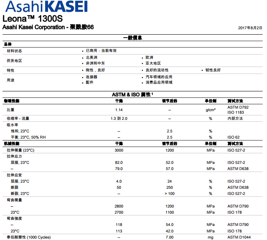Select the '用途' row label
The height and width of the screenshot is (240, 267).
click(10, 80)
